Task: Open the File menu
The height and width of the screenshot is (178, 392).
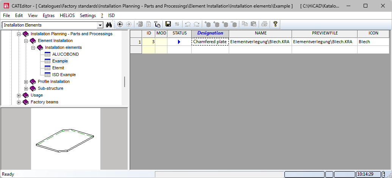Action: click(6, 16)
